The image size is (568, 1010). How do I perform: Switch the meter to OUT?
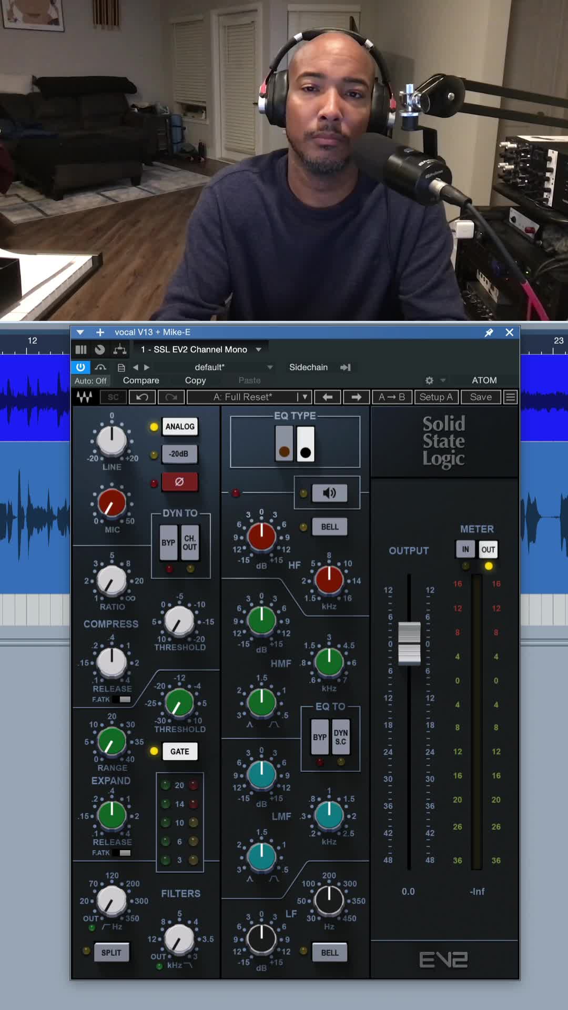click(x=488, y=549)
